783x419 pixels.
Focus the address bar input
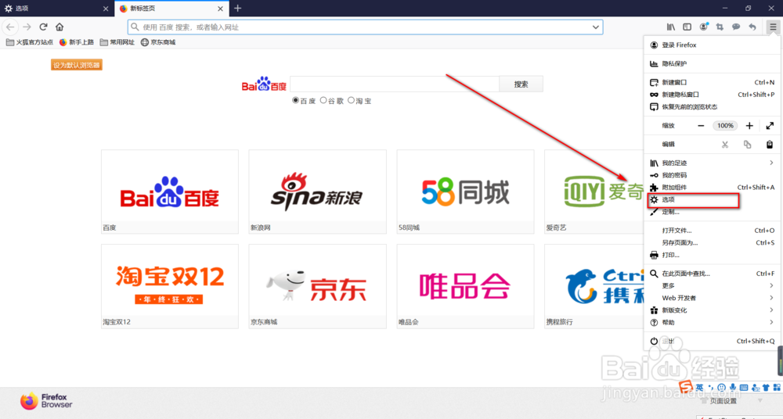tap(365, 27)
